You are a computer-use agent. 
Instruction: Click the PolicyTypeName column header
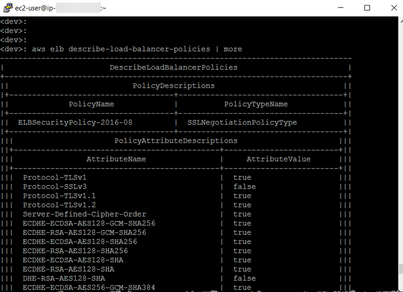pyautogui.click(x=256, y=104)
